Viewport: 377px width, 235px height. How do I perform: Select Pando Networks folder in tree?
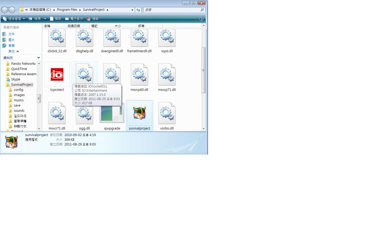click(x=23, y=64)
